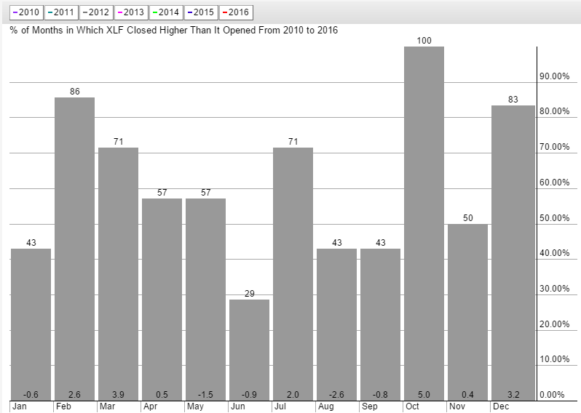Click the 5.0 average value in October bar

point(424,395)
